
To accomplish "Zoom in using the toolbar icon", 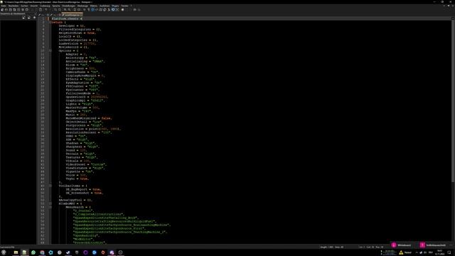I will 65,9.
